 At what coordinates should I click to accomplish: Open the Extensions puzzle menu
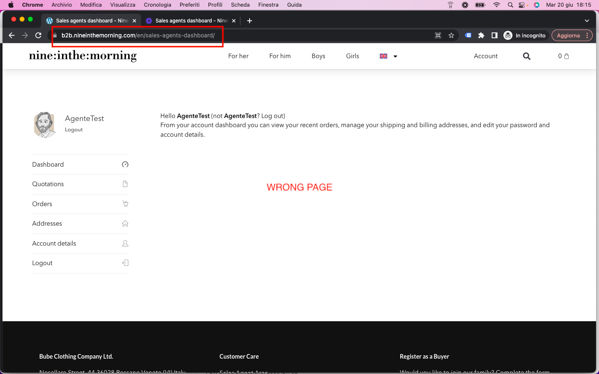click(481, 35)
